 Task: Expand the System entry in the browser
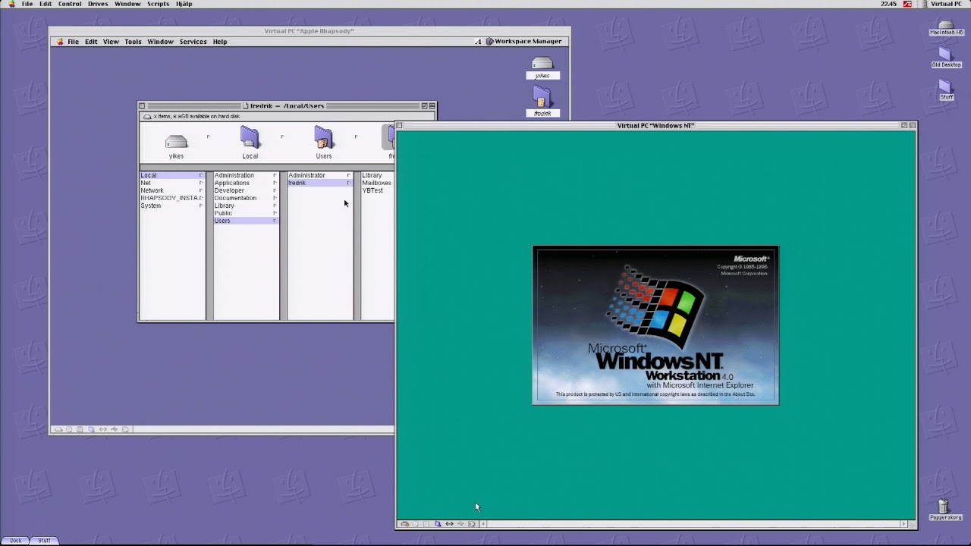(201, 206)
